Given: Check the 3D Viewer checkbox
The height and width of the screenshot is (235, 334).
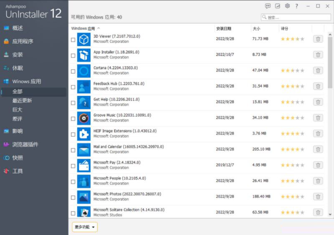Looking at the screenshot, I should (x=73, y=40).
